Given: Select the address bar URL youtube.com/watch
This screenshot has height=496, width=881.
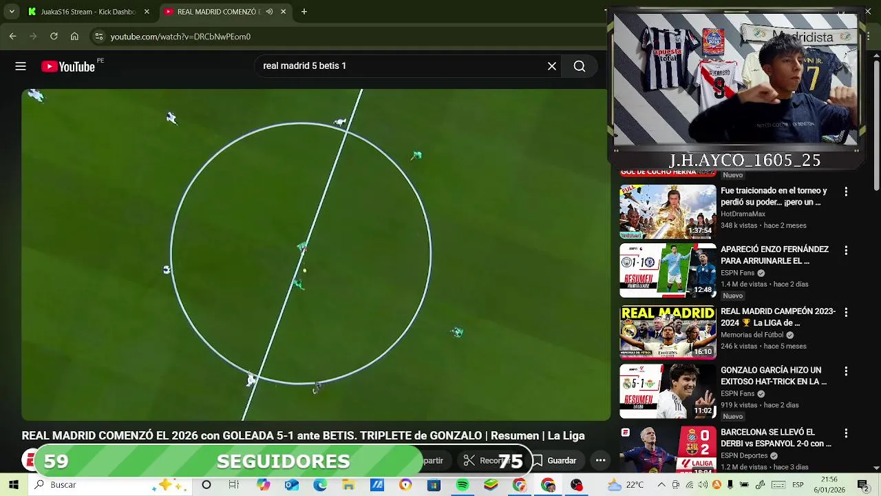Looking at the screenshot, I should pos(180,37).
